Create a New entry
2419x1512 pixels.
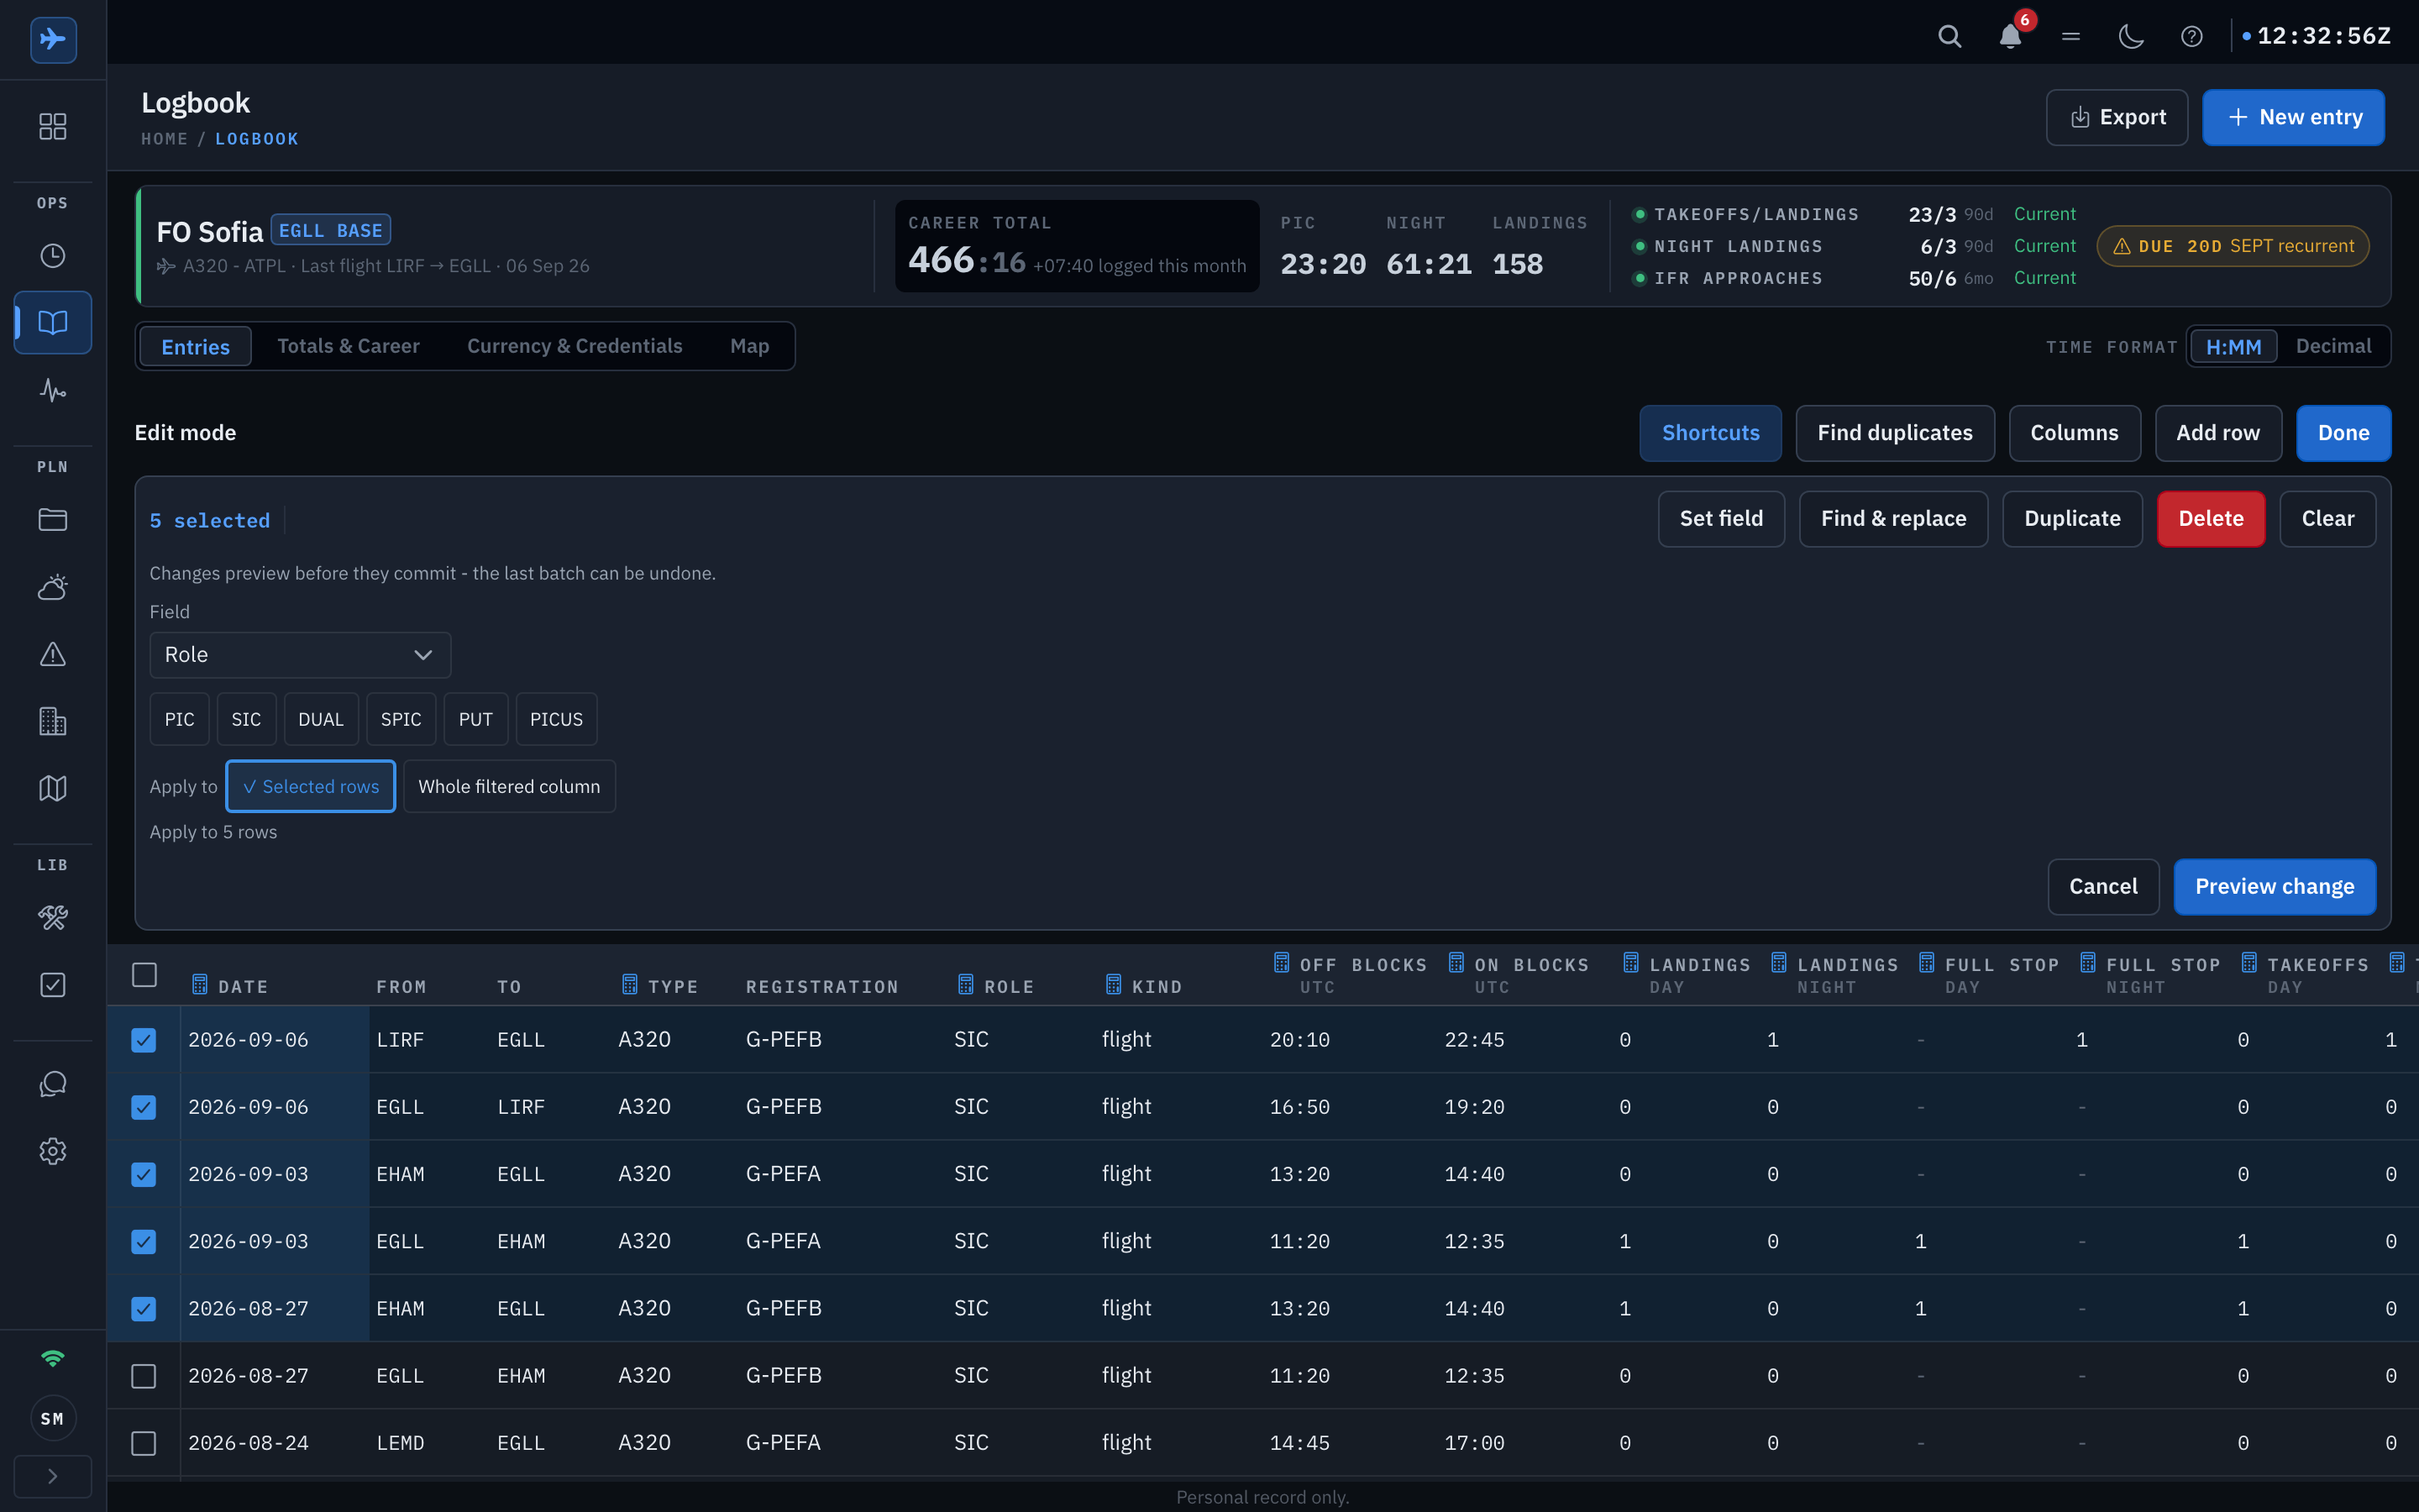2293,117
